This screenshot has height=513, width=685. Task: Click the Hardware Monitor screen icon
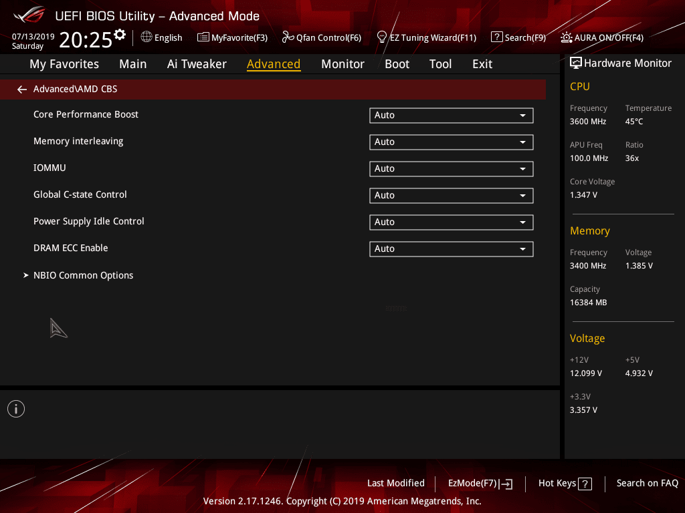point(576,63)
